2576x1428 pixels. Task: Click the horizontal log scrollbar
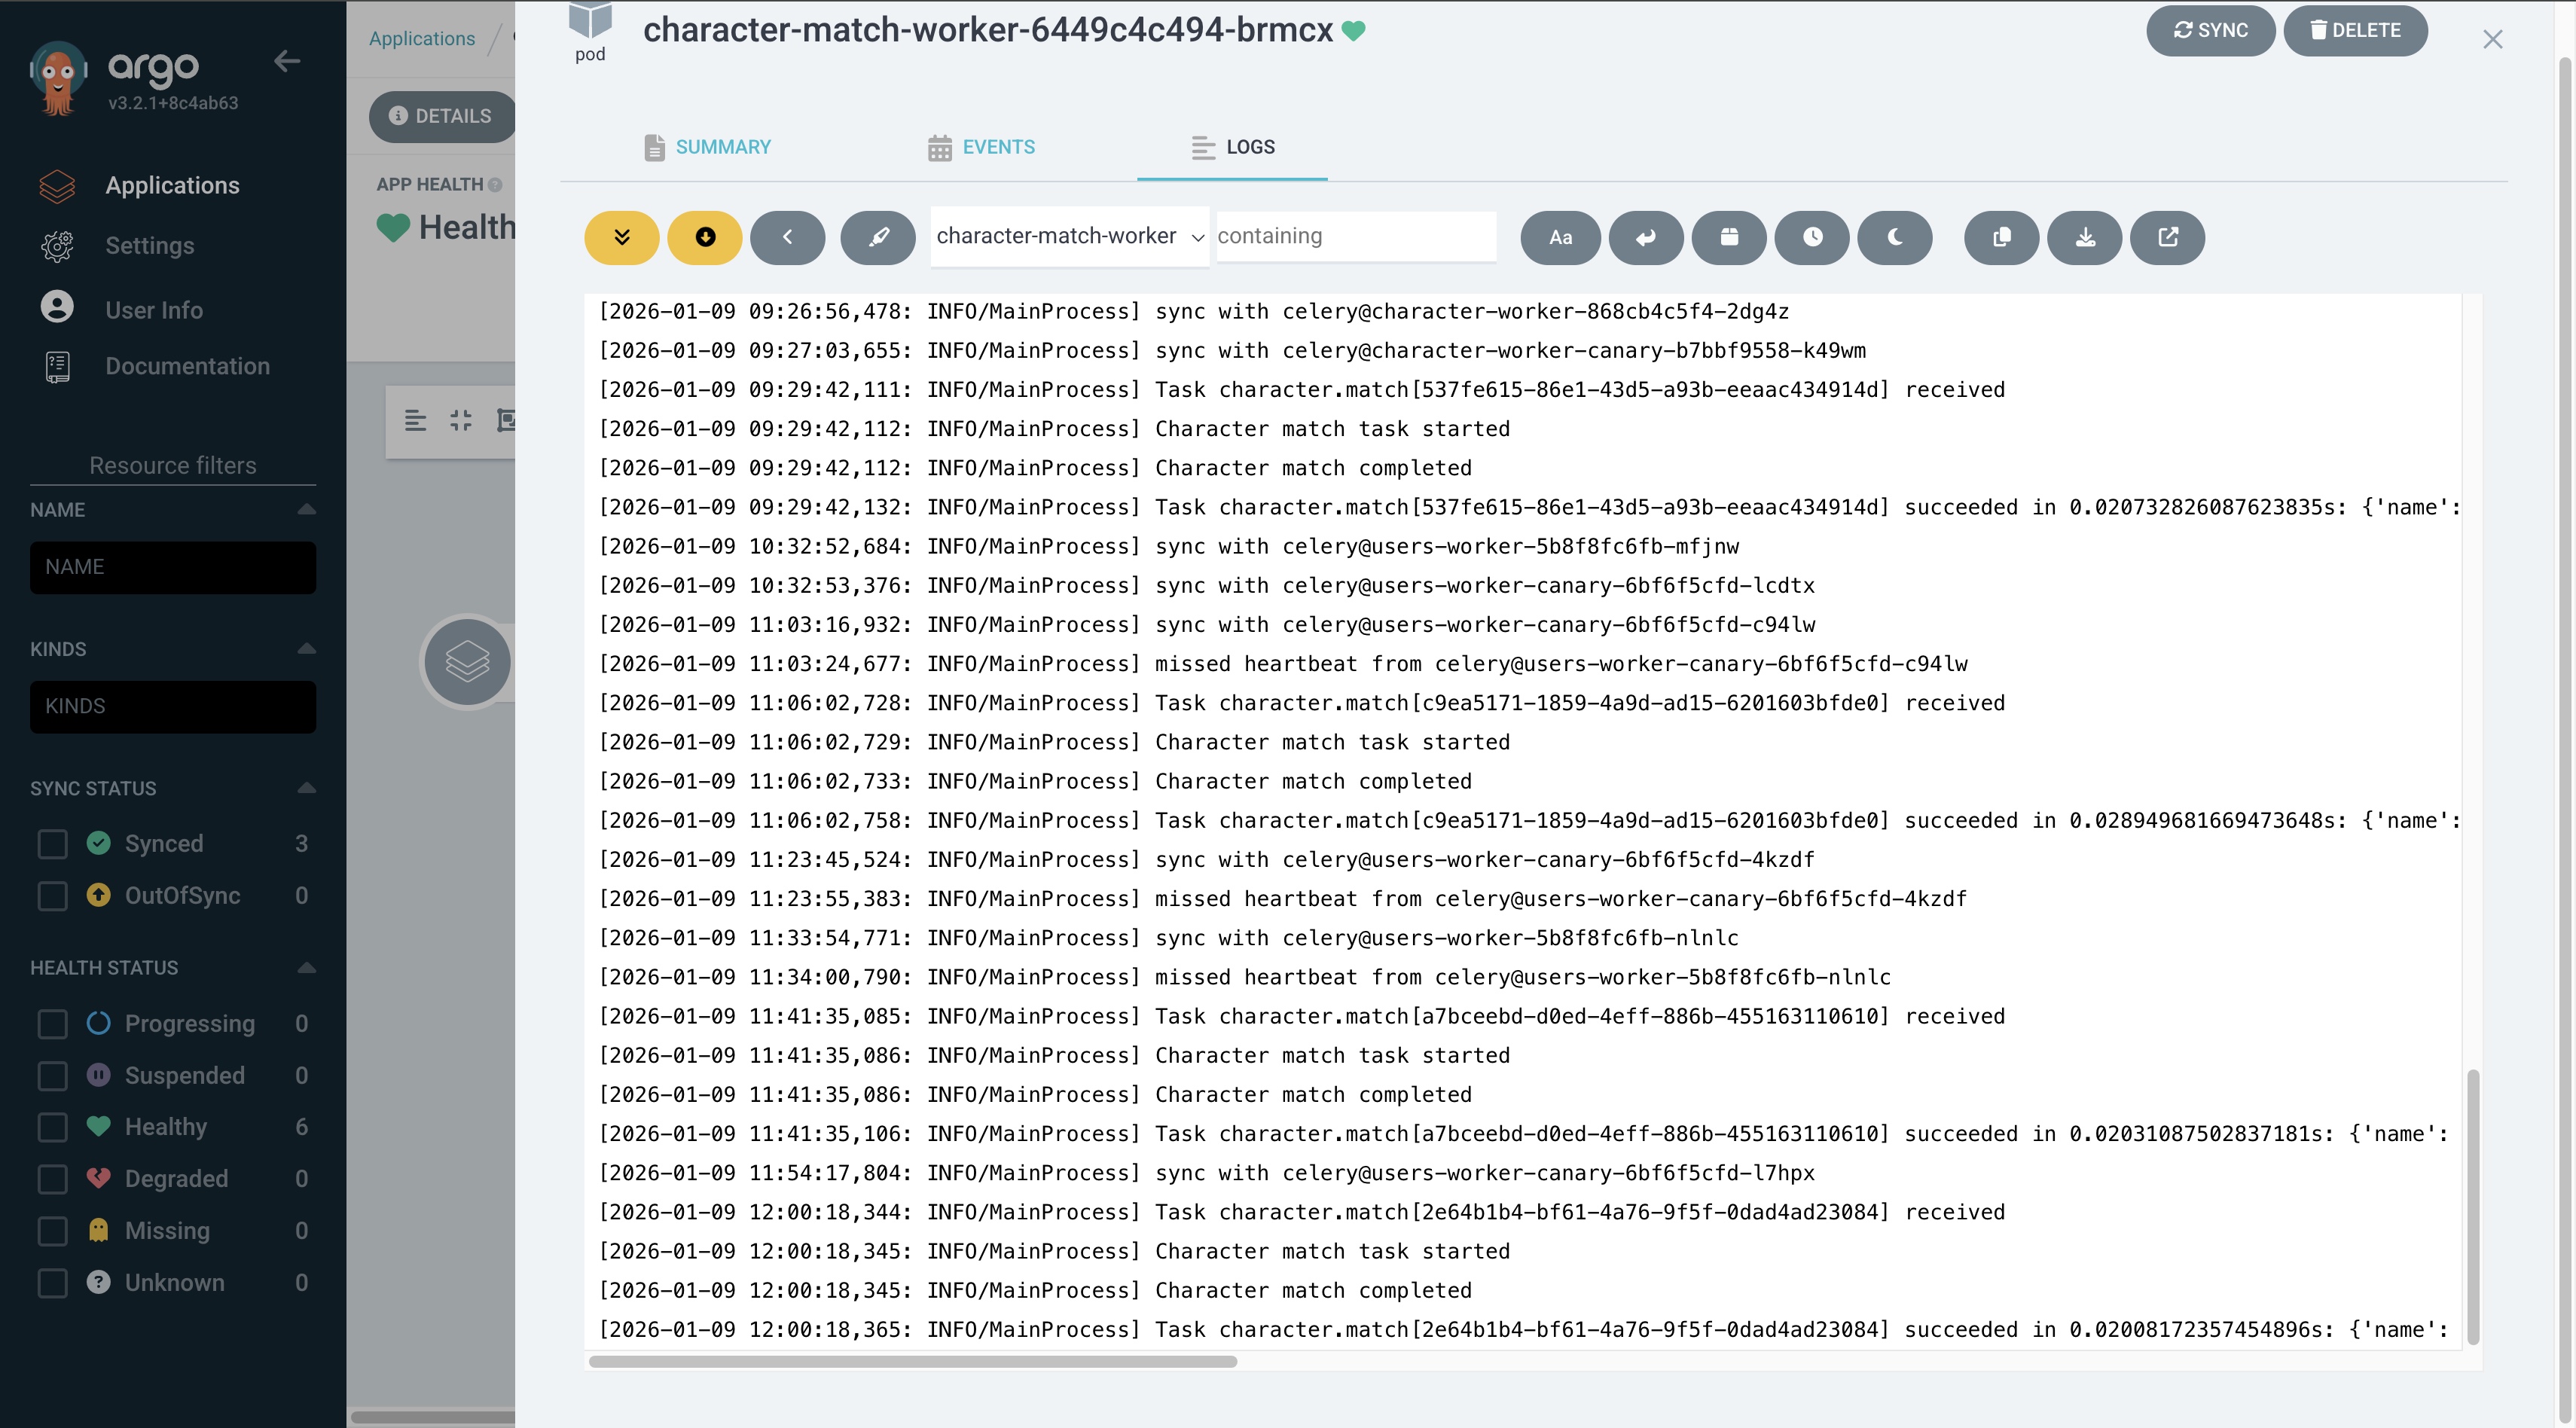coord(912,1361)
